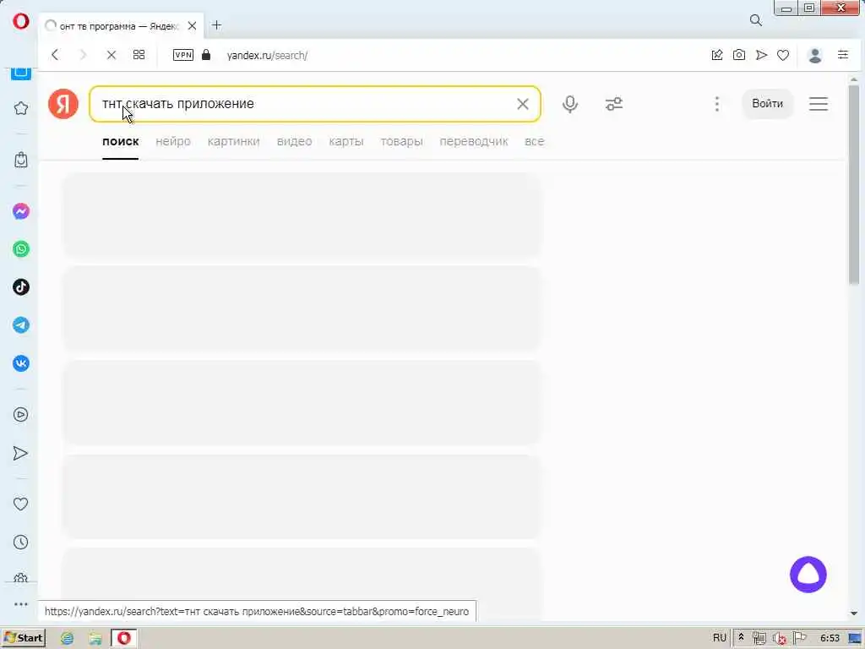Open the three-dot more options menu

716,104
